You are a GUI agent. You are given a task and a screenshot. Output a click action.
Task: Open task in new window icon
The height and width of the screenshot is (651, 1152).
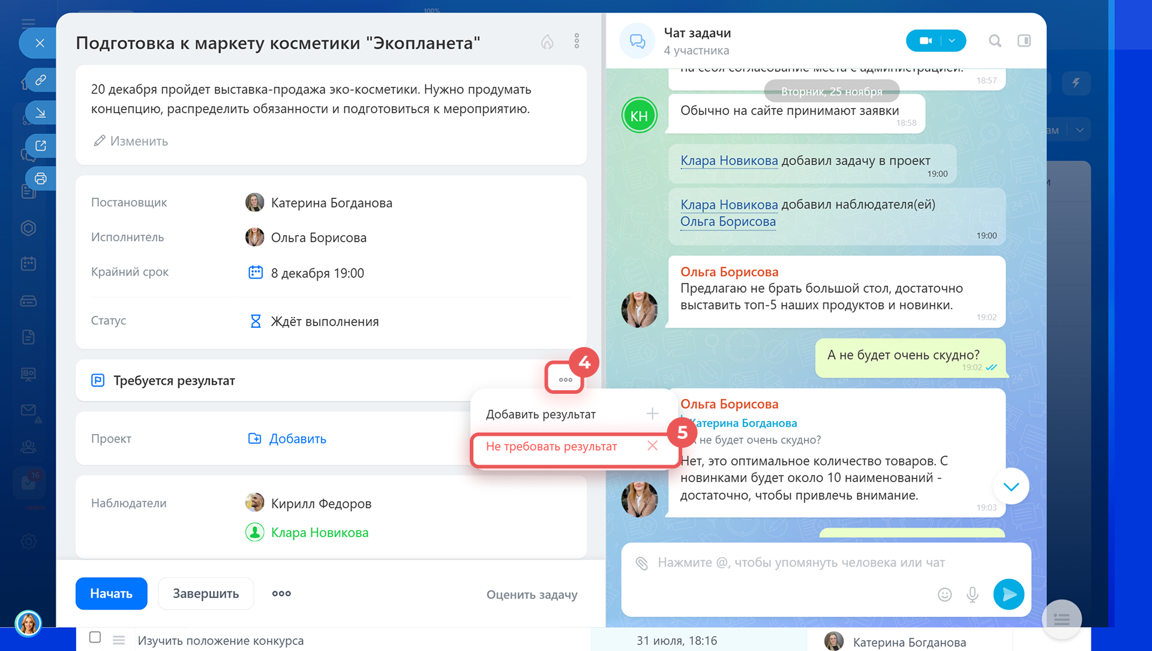[x=41, y=145]
